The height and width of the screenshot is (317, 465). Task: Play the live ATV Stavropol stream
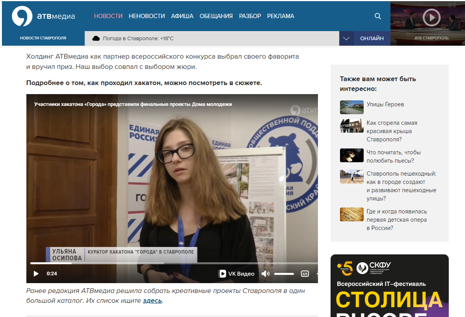coord(431,17)
